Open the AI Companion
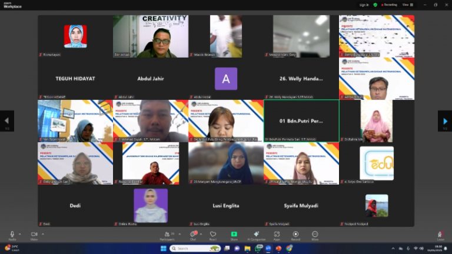 tap(256, 235)
